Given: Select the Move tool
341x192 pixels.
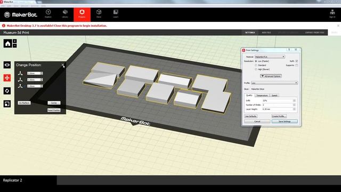Looking at the screenshot, I should 7,78.
